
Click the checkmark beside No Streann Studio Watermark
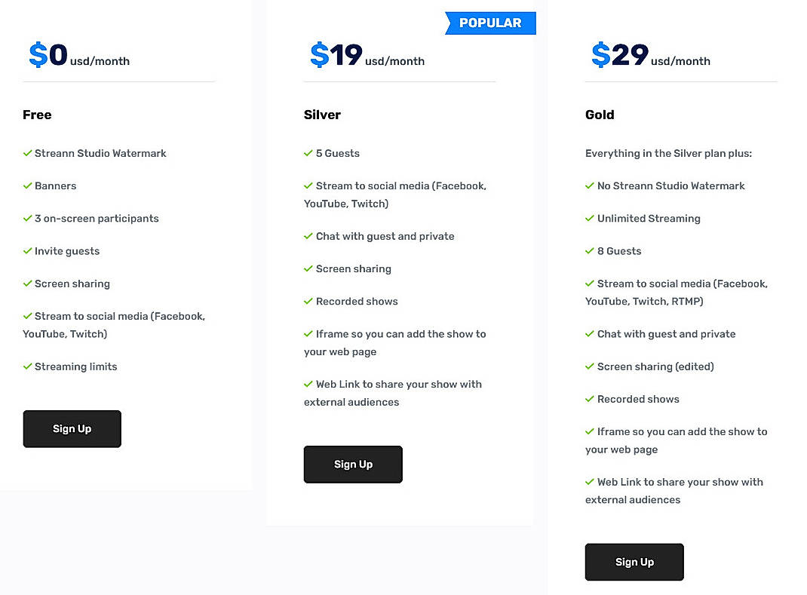click(x=589, y=186)
